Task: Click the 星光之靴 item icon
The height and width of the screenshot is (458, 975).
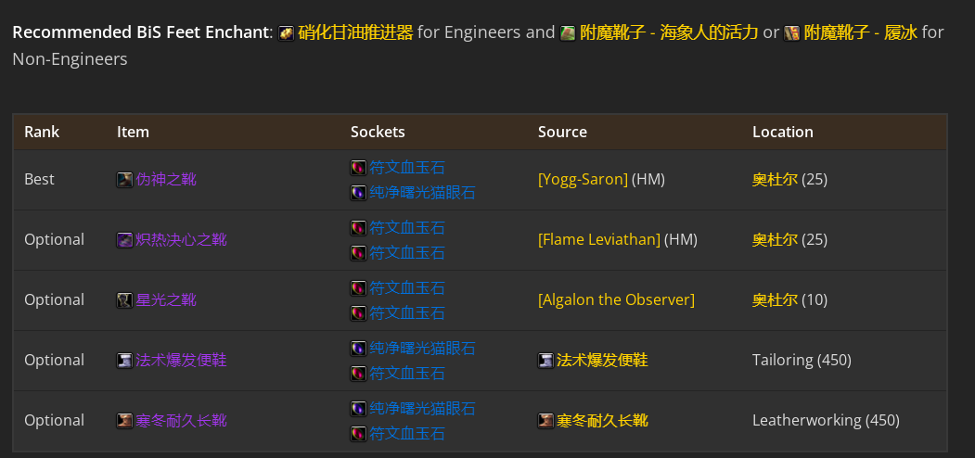Action: click(x=124, y=300)
